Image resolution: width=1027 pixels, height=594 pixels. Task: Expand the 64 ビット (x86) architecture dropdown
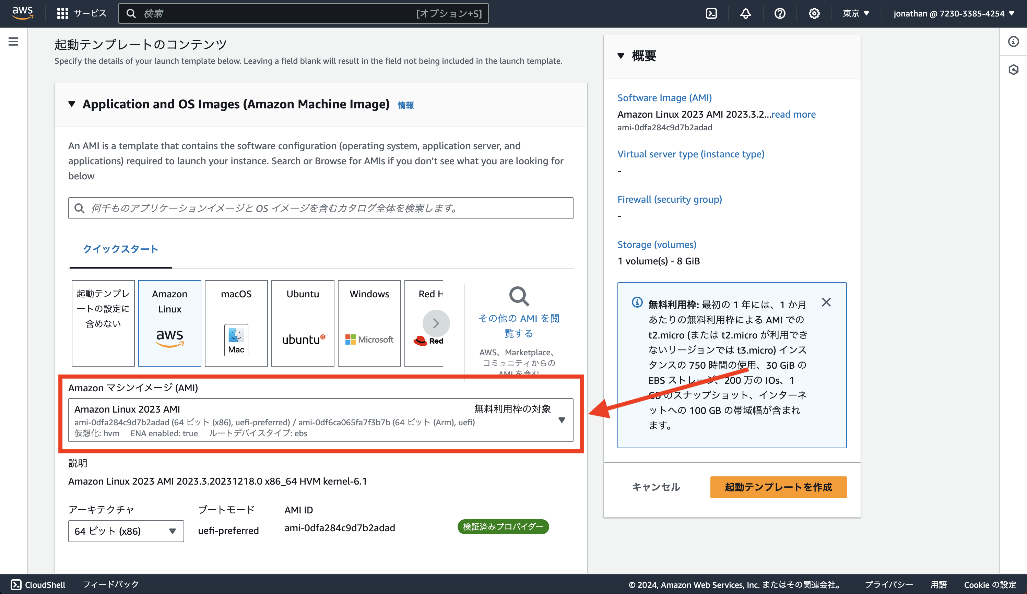coord(126,531)
